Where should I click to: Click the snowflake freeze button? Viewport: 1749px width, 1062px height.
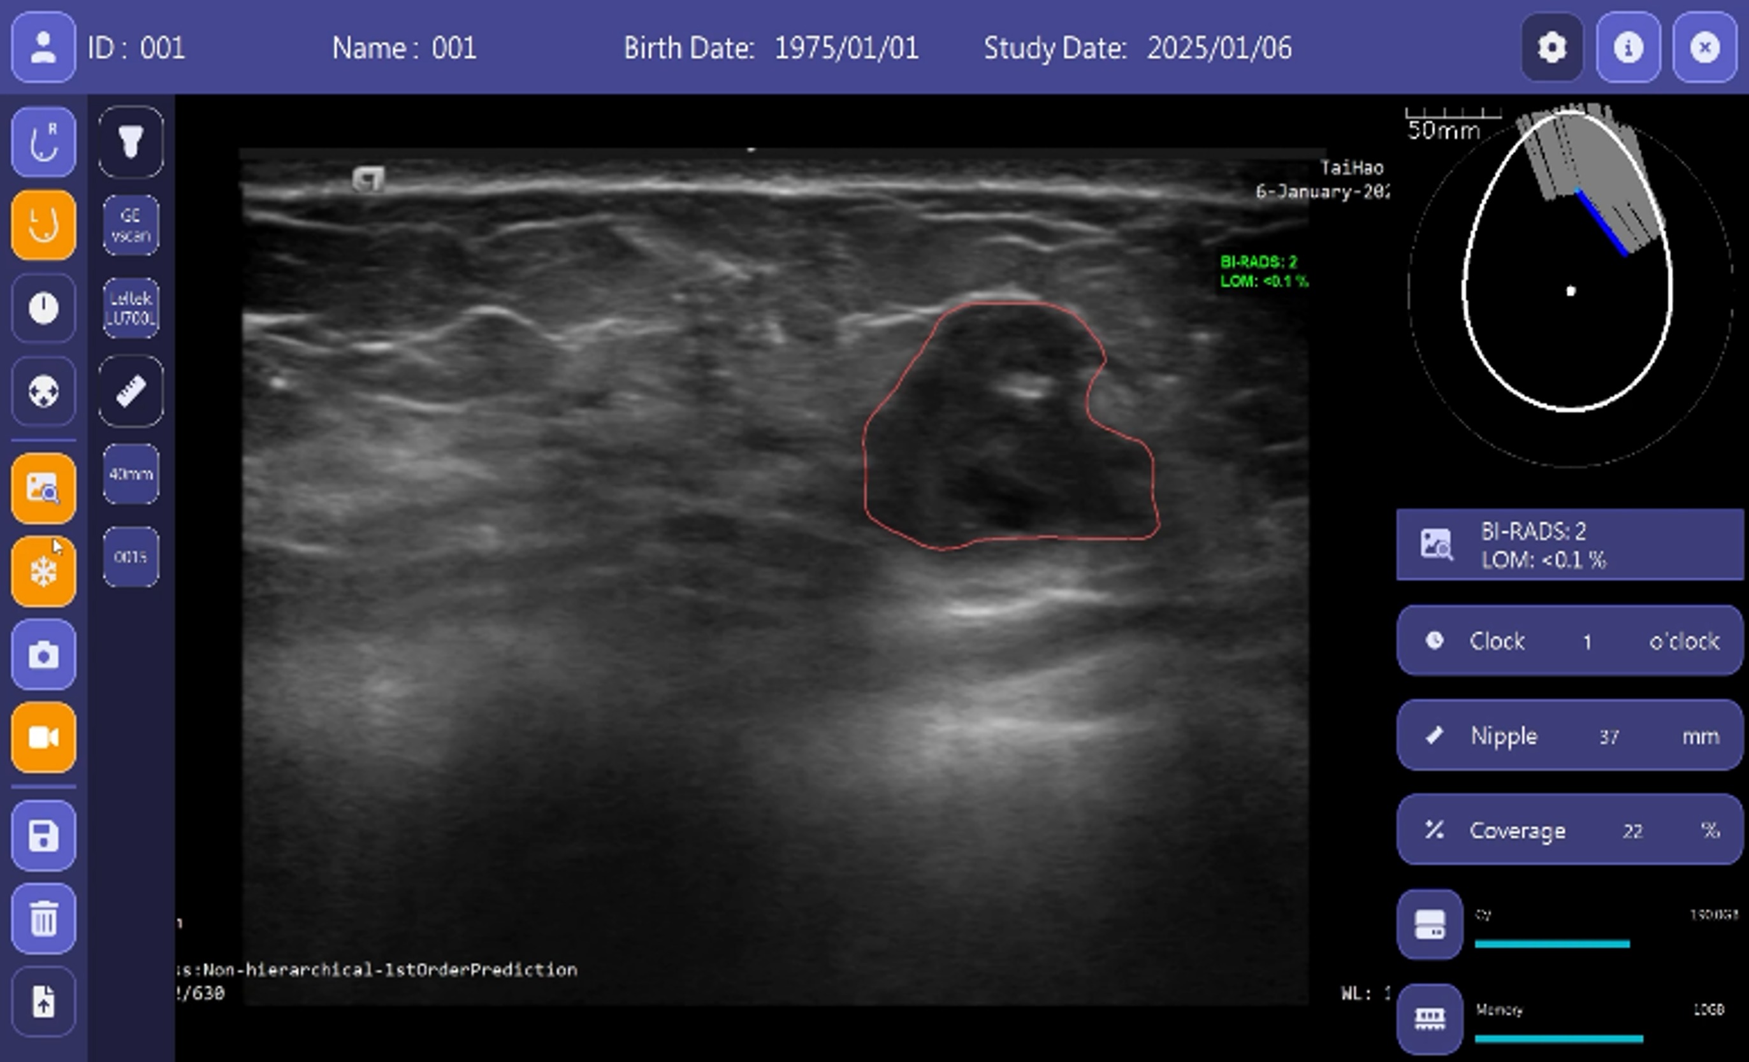click(43, 572)
